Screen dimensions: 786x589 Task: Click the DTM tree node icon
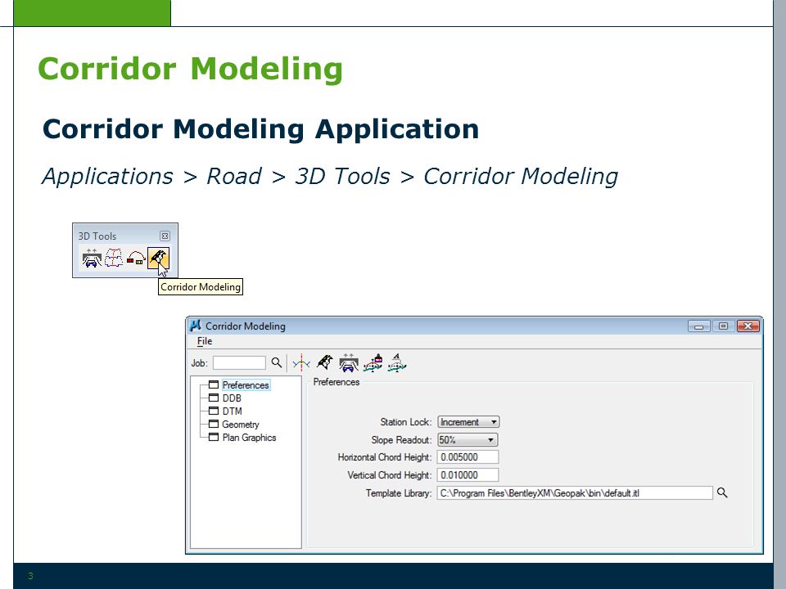214,411
